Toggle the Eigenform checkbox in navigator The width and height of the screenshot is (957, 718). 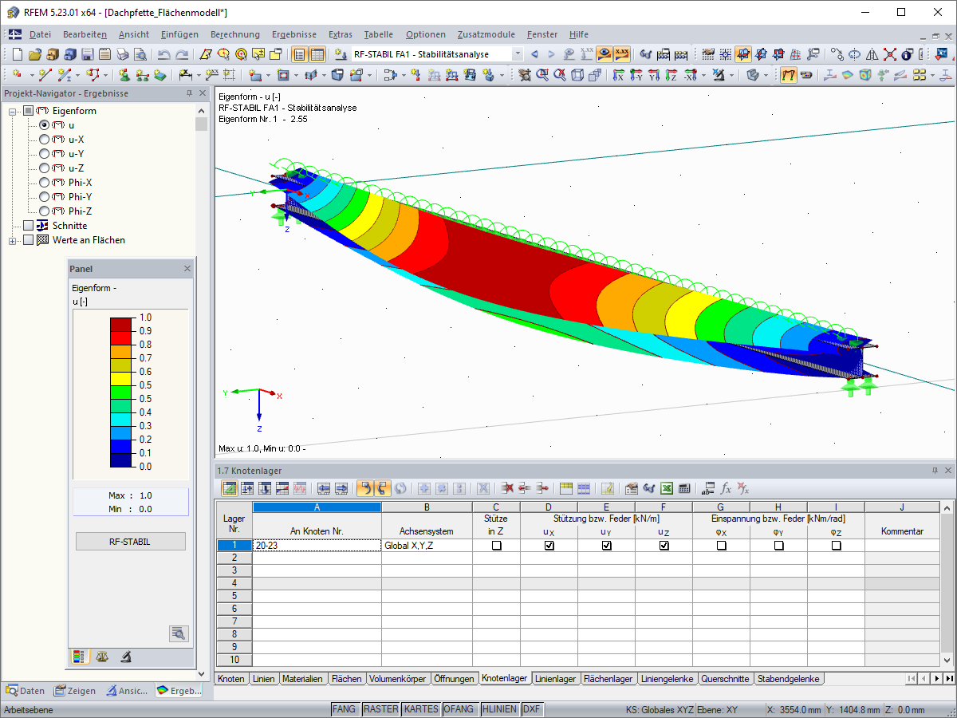(x=29, y=111)
